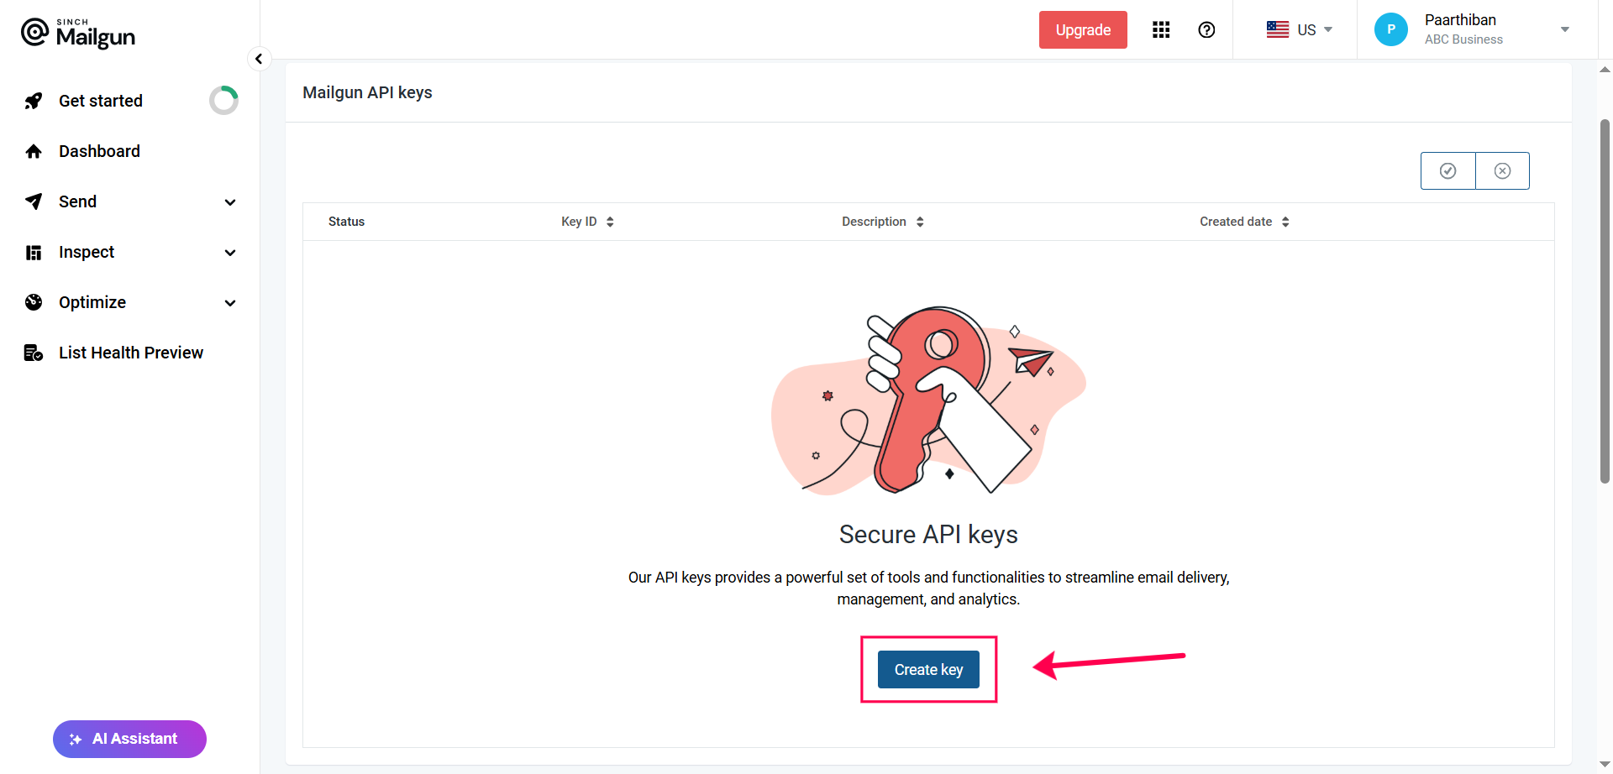Viewport: 1613px width, 774px height.
Task: Select the Get started rocket icon
Action: coord(33,100)
